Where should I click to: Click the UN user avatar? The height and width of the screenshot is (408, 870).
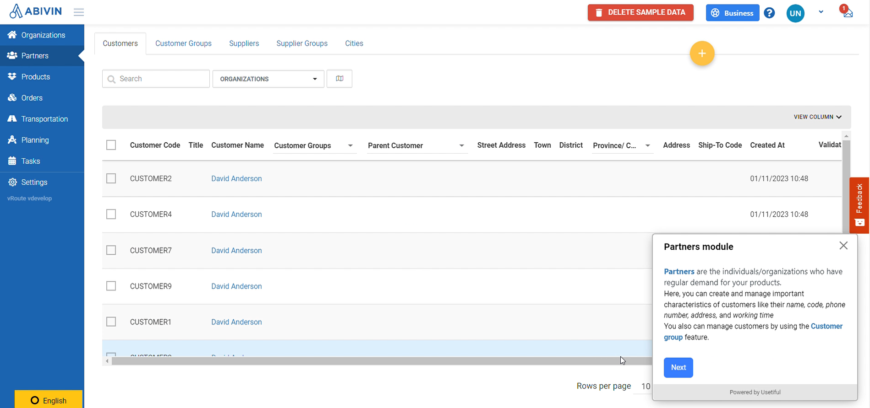tap(795, 13)
